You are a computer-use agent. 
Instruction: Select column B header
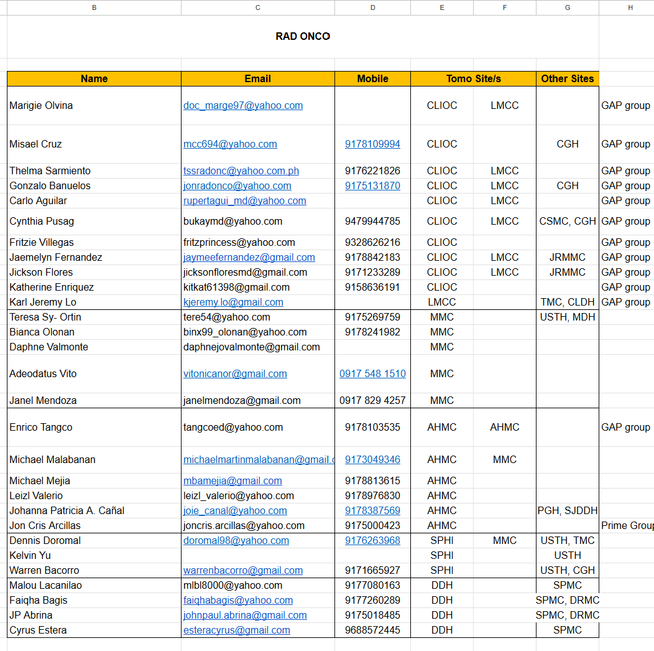pyautogui.click(x=94, y=7)
